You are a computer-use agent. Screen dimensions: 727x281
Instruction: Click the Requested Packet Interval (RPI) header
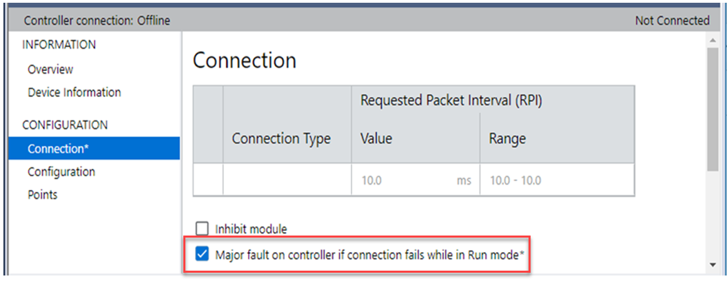(x=451, y=101)
